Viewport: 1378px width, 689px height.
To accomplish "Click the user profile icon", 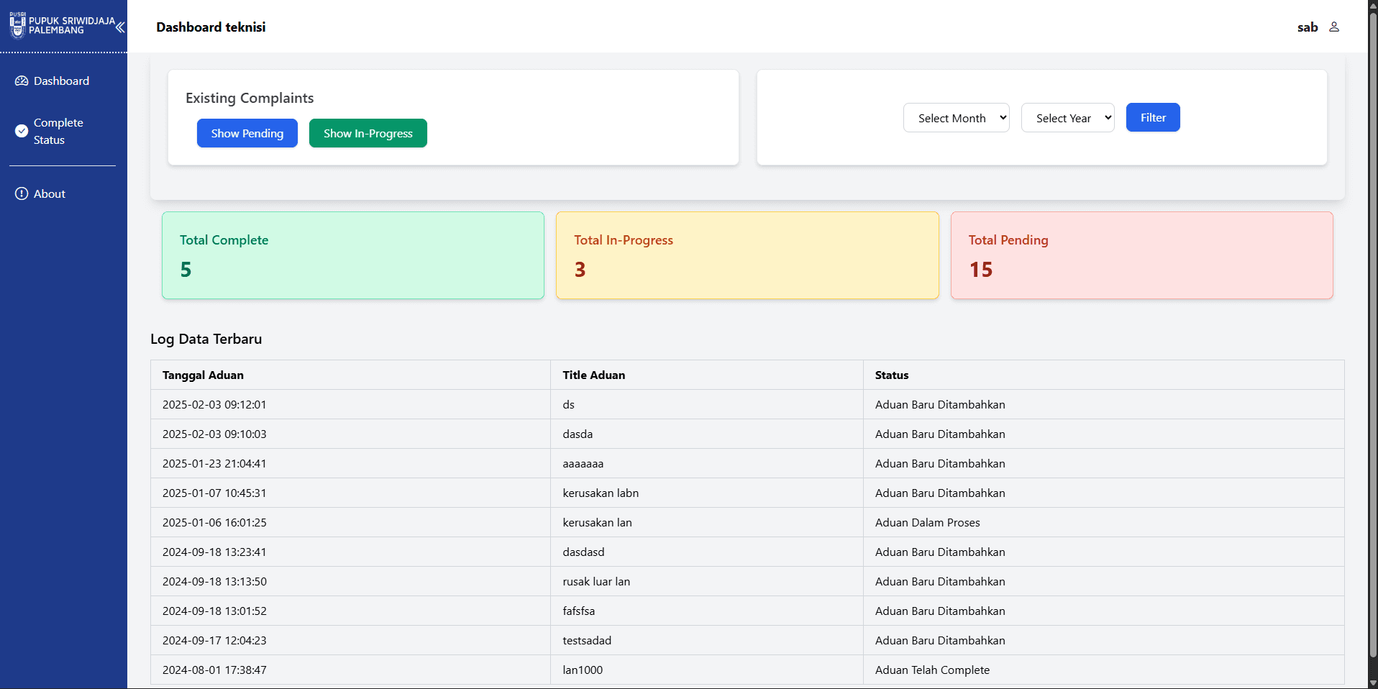I will [1334, 27].
